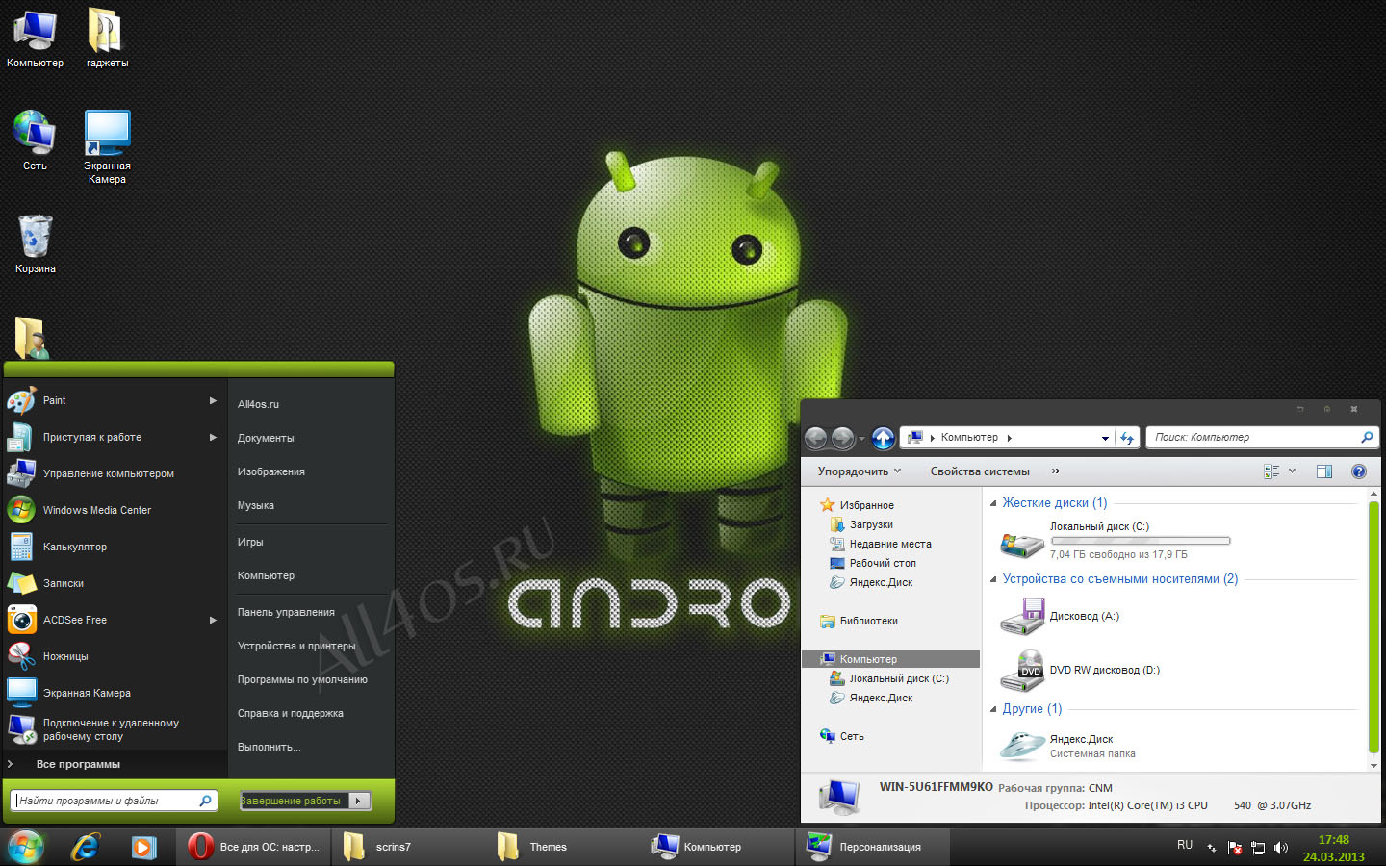This screenshot has height=866, width=1386.
Task: Toggle the preview pane in Explorer
Action: point(1324,471)
